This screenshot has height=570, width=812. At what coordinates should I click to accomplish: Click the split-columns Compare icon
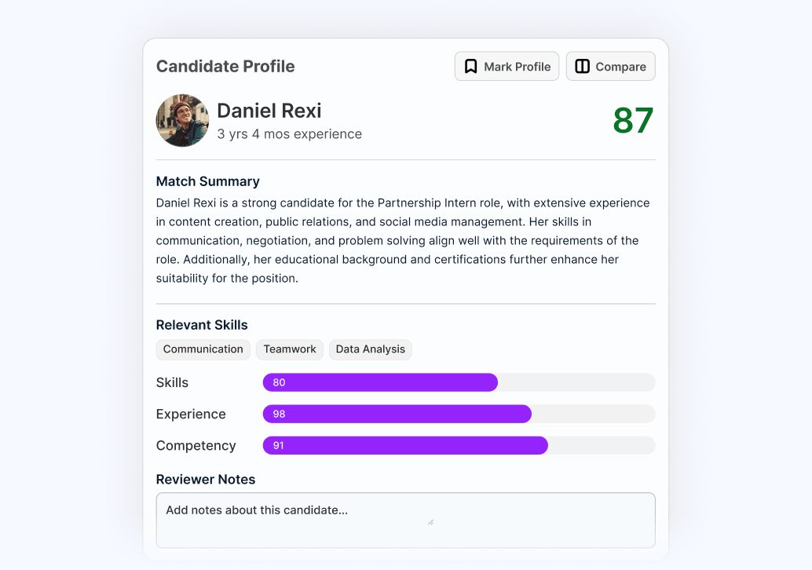(582, 66)
